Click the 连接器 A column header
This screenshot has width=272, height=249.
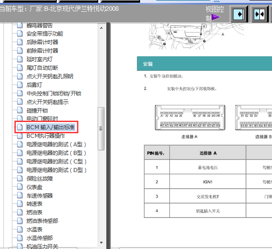[208, 153]
